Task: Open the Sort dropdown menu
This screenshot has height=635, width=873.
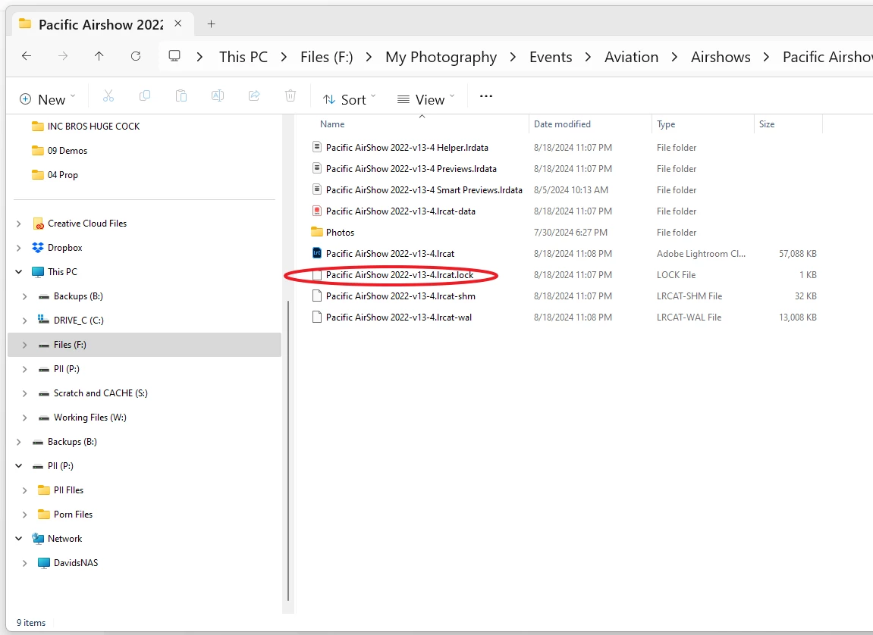Action: pos(349,99)
